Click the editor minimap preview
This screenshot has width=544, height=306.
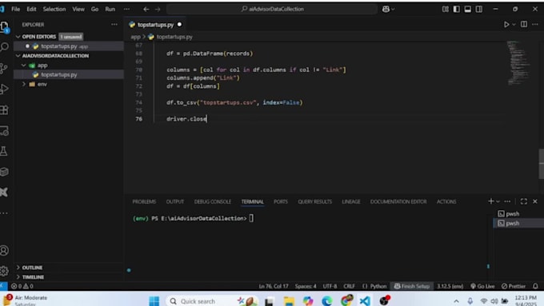[x=519, y=63]
